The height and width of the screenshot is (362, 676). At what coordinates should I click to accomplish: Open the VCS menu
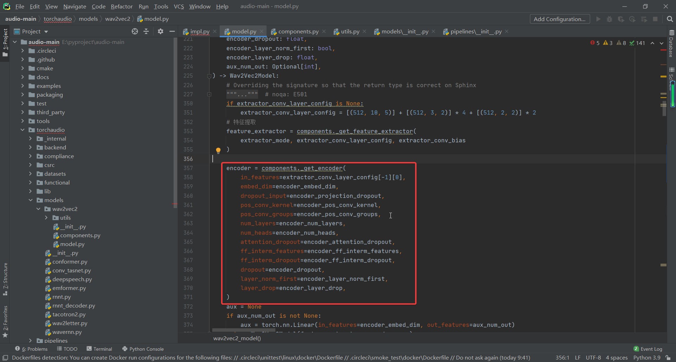click(x=179, y=6)
